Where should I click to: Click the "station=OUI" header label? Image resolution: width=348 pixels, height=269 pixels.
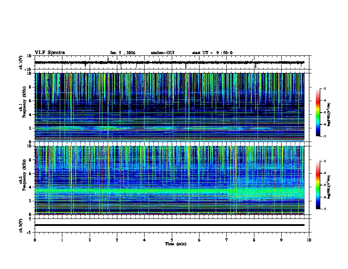[163, 53]
